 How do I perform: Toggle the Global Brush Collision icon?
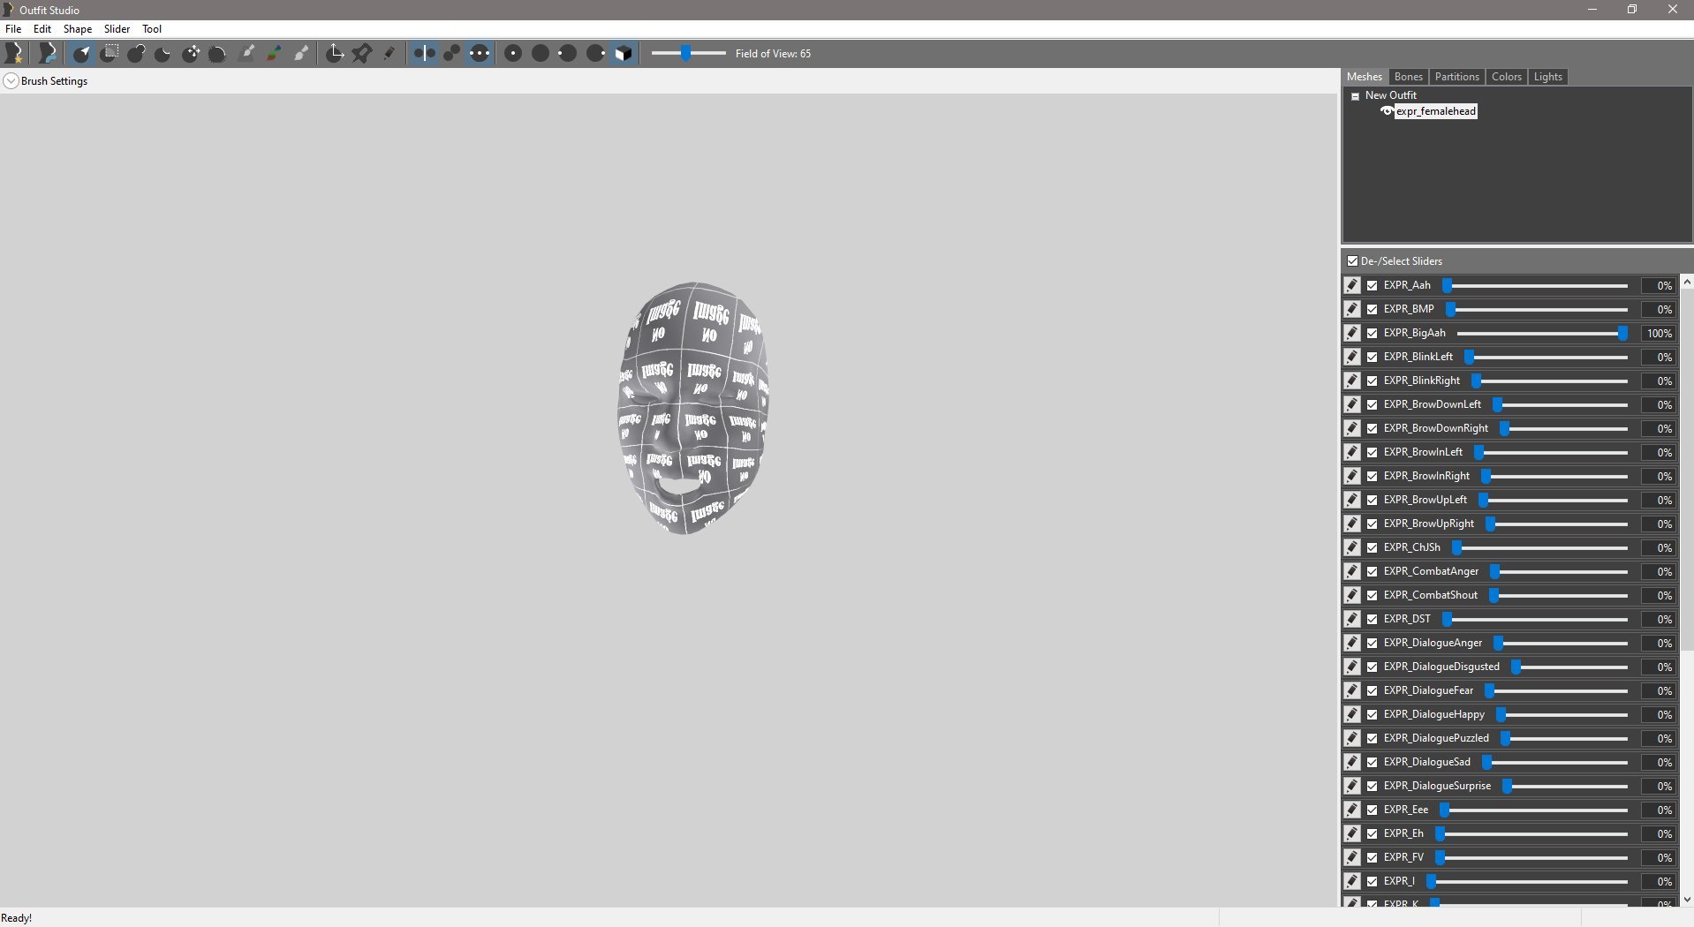(480, 54)
